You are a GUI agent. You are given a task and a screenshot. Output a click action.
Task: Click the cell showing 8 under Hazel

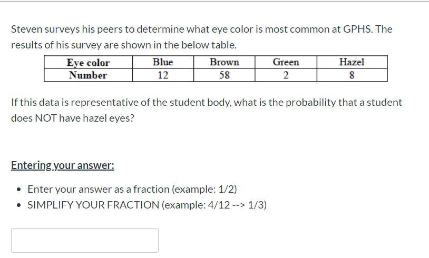click(x=352, y=75)
